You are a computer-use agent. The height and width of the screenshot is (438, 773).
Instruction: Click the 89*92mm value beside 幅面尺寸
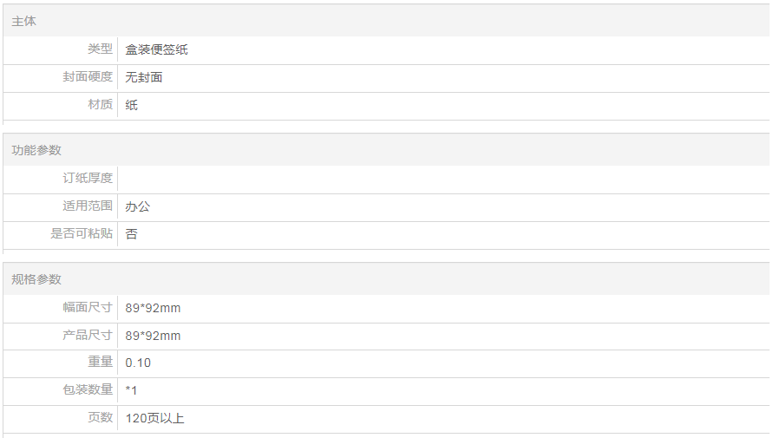coord(153,308)
